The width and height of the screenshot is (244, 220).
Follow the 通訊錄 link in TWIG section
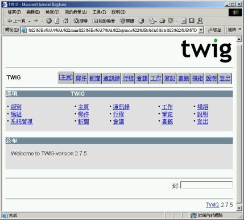(121, 107)
